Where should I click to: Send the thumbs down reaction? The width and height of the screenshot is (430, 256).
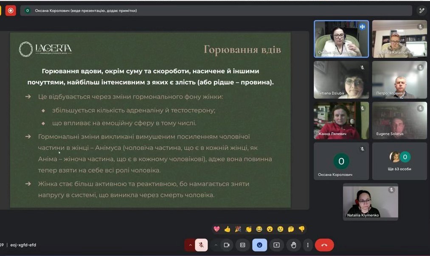[x=301, y=229]
